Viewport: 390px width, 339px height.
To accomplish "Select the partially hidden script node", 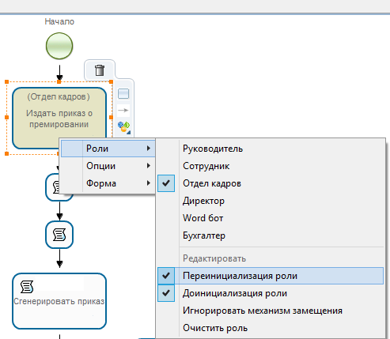I will click(x=52, y=187).
